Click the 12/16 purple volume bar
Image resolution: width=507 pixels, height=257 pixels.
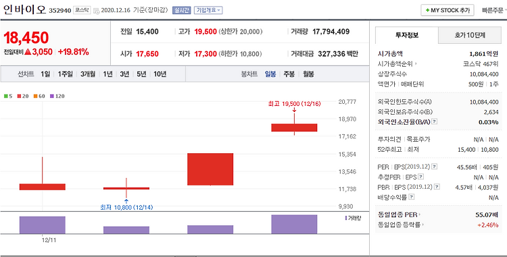point(294,225)
